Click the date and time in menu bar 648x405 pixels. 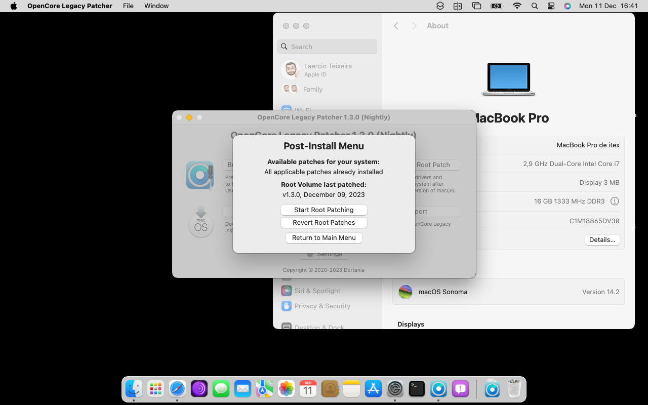(609, 6)
